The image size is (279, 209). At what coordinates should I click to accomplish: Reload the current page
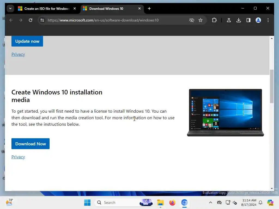31,20
